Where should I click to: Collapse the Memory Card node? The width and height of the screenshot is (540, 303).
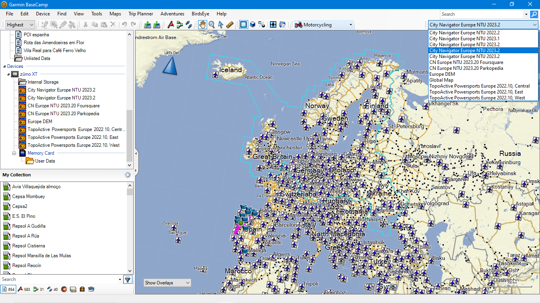(14, 153)
